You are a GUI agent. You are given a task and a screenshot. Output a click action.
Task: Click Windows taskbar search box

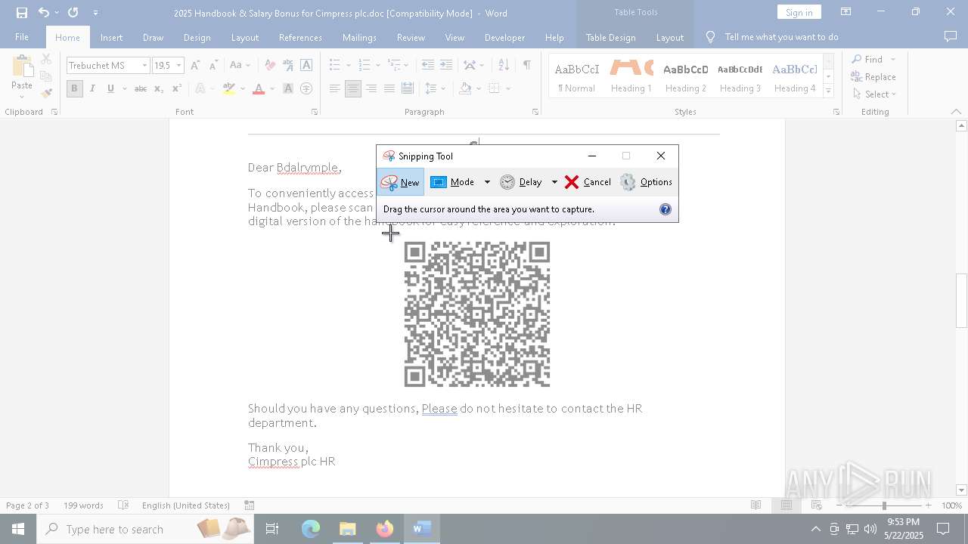[144, 529]
